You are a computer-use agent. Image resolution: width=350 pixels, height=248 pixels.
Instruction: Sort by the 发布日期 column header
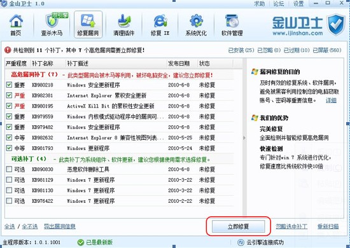pyautogui.click(x=179, y=64)
